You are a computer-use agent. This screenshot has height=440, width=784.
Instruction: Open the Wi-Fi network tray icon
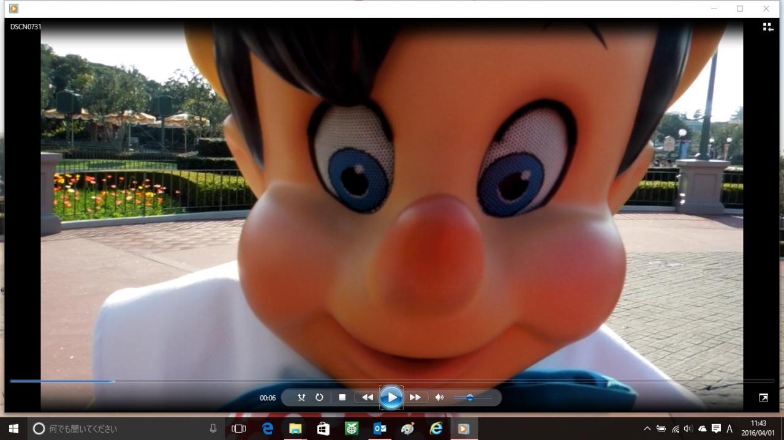pyautogui.click(x=675, y=428)
